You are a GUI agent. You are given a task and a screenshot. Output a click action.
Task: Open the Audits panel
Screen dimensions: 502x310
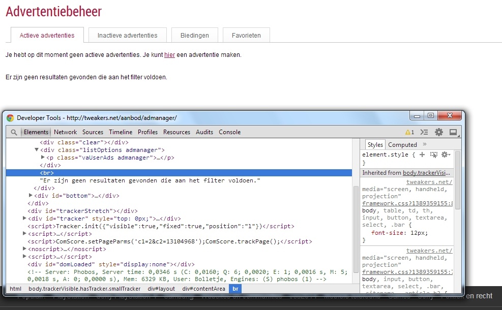point(204,132)
